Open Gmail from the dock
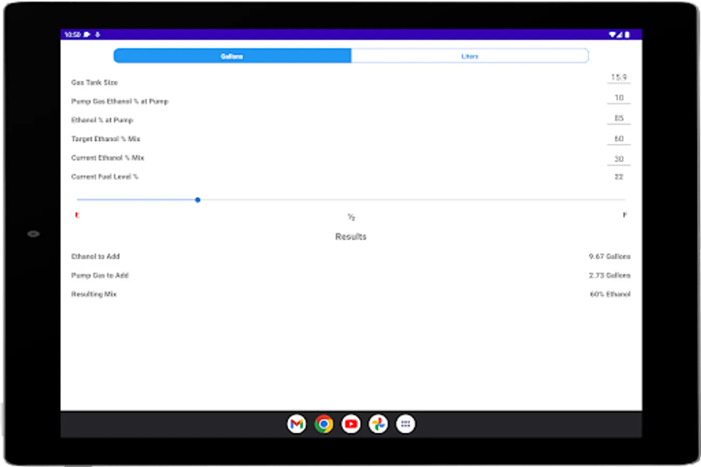 click(x=297, y=424)
